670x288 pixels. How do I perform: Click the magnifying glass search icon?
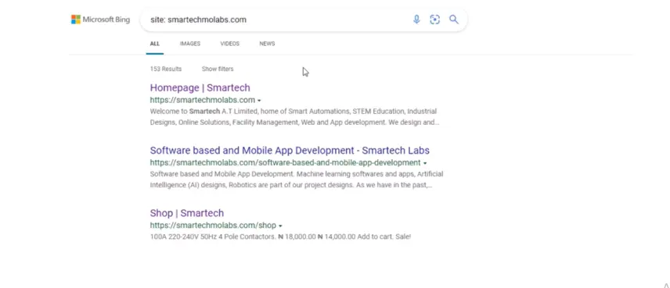click(454, 20)
